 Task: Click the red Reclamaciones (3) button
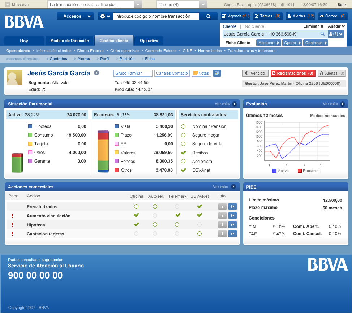pyautogui.click(x=293, y=73)
